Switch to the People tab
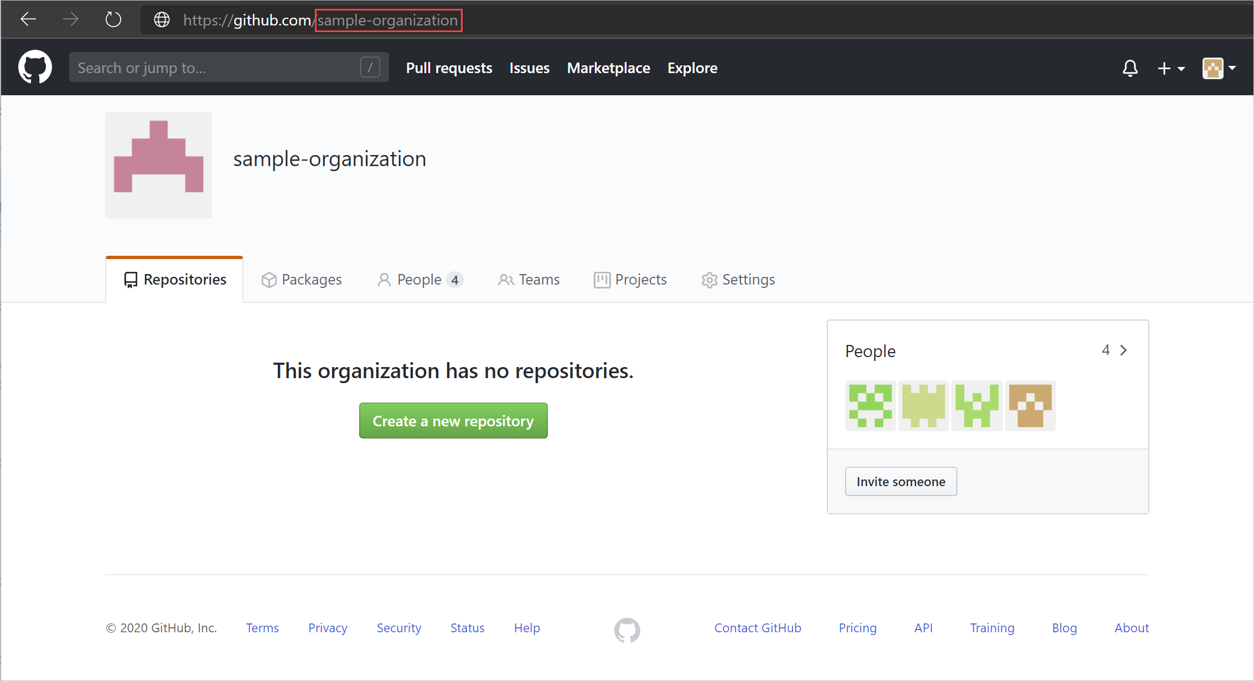This screenshot has height=681, width=1254. (419, 279)
